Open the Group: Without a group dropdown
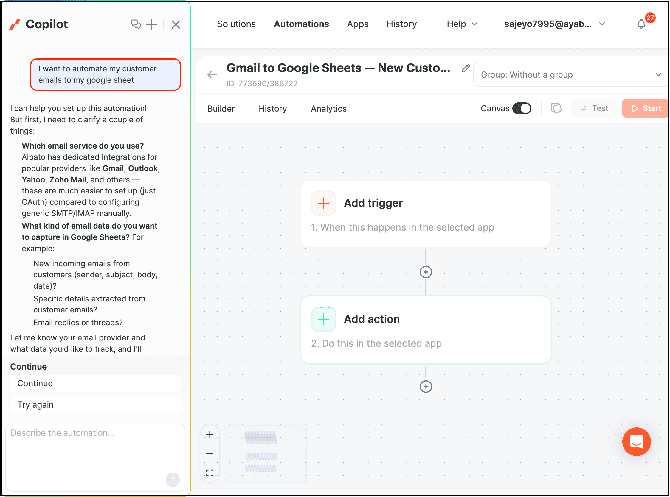This screenshot has height=497, width=670. [570, 75]
